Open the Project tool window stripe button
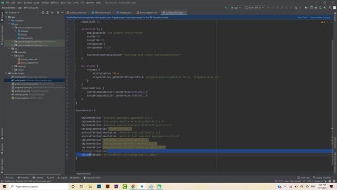 pyautogui.click(x=2, y=16)
